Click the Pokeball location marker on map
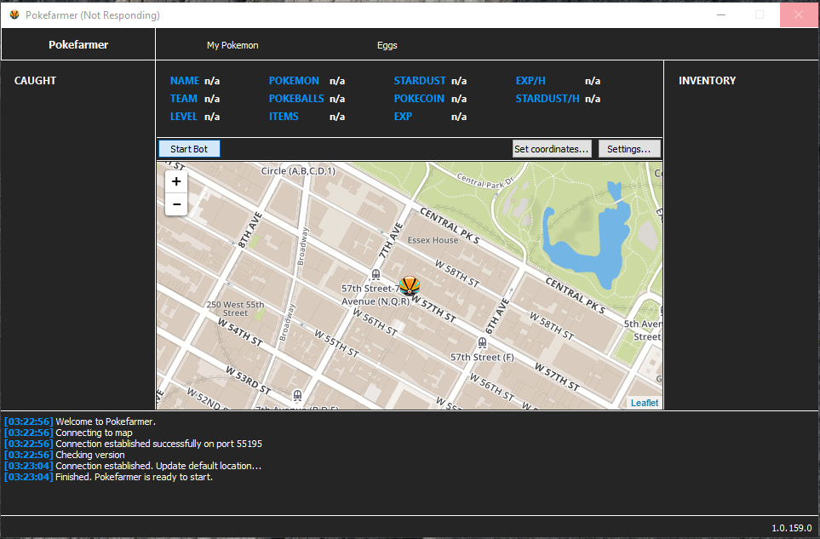 (409, 286)
